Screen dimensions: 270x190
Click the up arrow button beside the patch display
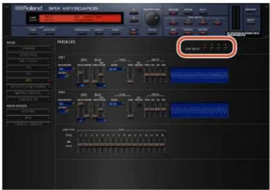(134, 13)
